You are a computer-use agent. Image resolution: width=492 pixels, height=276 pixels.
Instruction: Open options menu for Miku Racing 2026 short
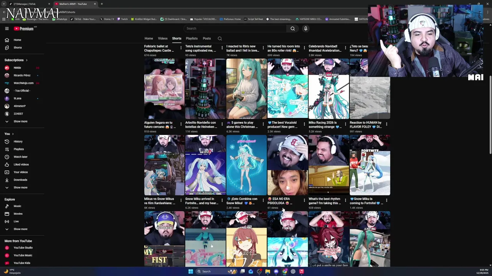coord(346,124)
